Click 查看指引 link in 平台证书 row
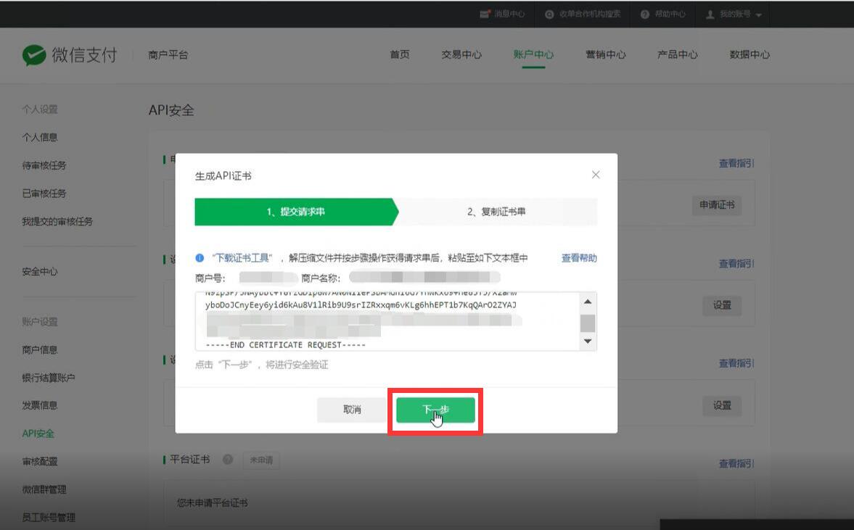Viewport: 854px width, 530px height. click(x=736, y=463)
